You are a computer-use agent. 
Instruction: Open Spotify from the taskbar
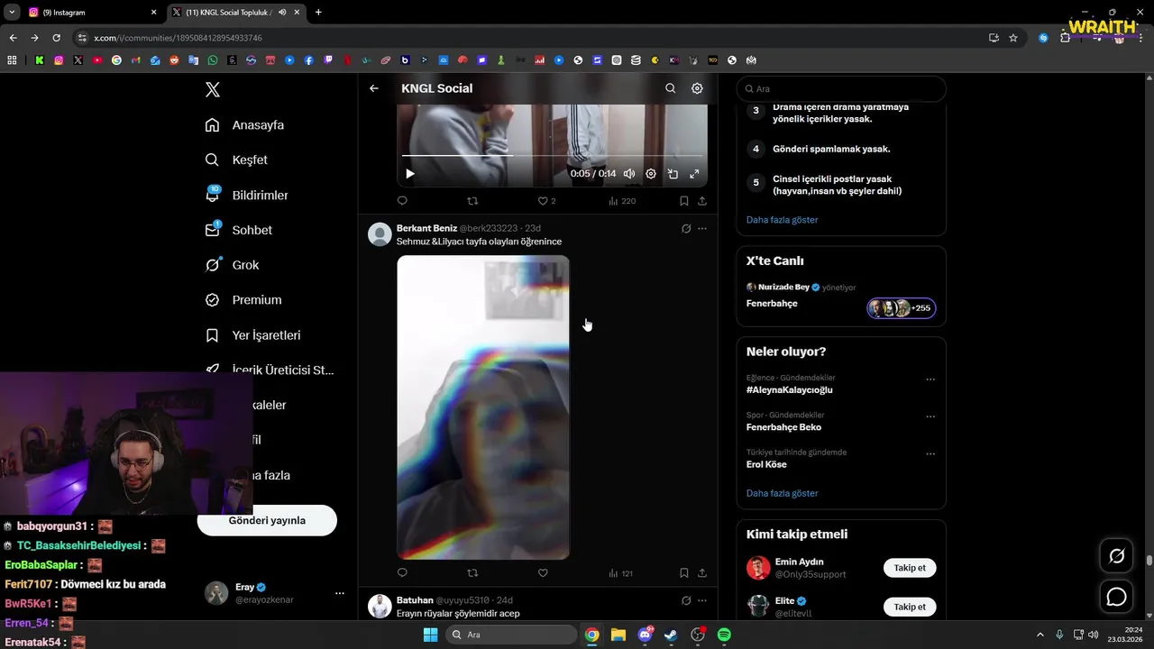pyautogui.click(x=724, y=635)
